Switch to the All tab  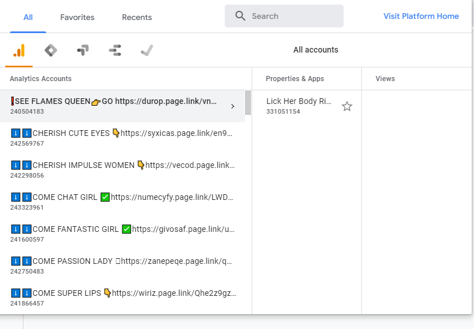coord(28,17)
